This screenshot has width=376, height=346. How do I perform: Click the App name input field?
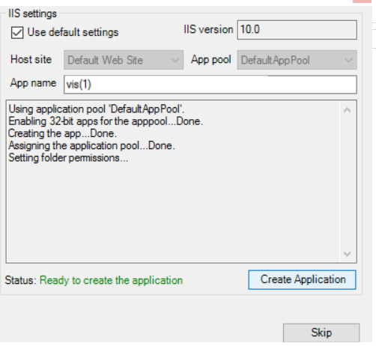coord(210,85)
